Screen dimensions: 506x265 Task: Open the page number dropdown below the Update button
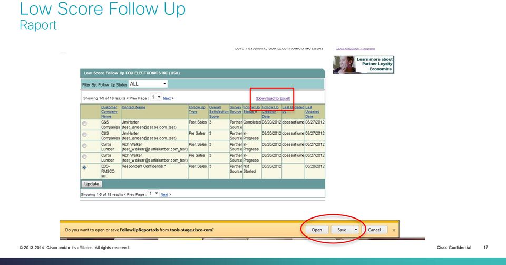click(x=153, y=193)
